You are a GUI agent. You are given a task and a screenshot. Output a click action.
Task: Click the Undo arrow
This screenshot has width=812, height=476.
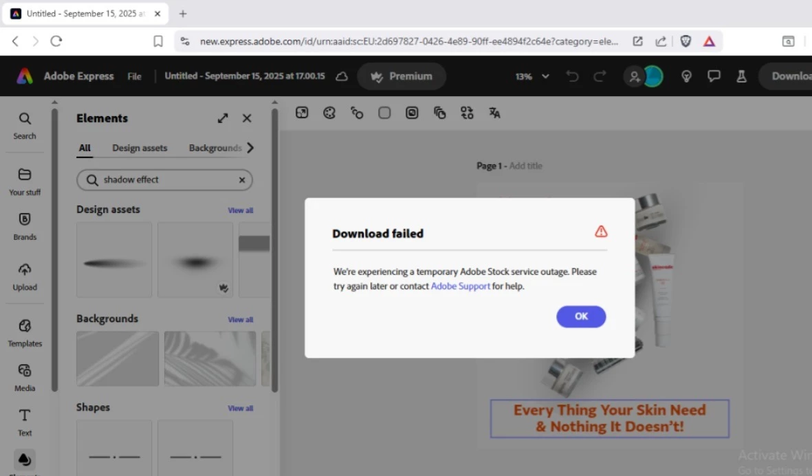click(x=572, y=76)
